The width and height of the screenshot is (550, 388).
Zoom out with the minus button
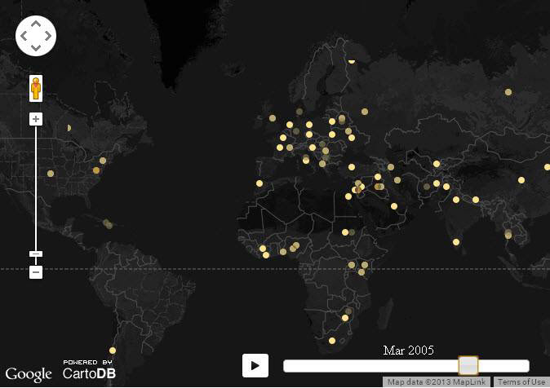[36, 272]
